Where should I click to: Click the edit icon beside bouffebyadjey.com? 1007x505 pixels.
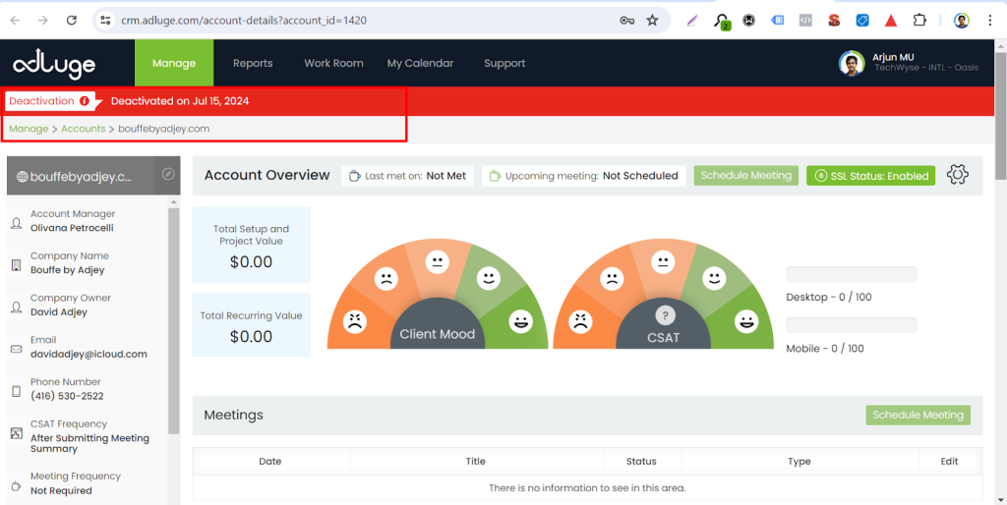pos(168,174)
